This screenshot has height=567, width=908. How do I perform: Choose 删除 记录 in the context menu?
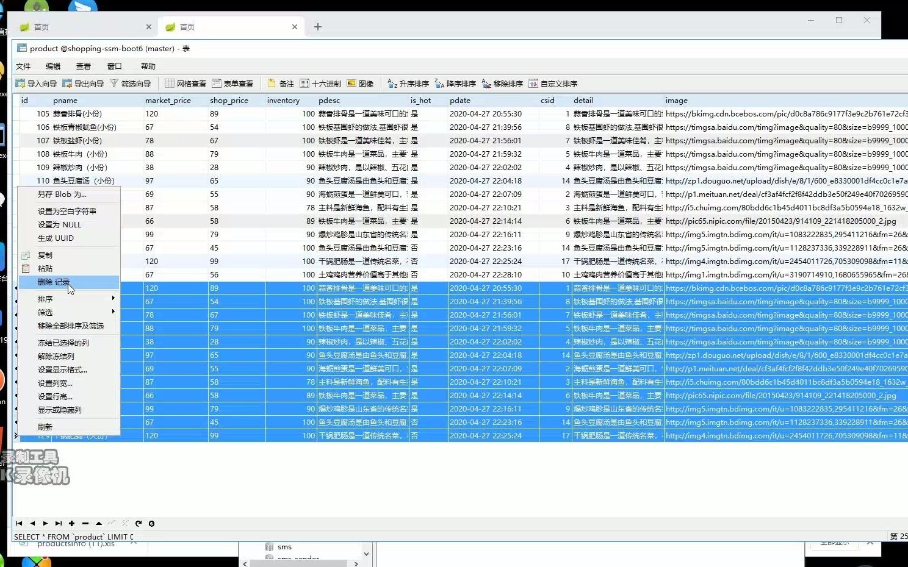tap(69, 282)
